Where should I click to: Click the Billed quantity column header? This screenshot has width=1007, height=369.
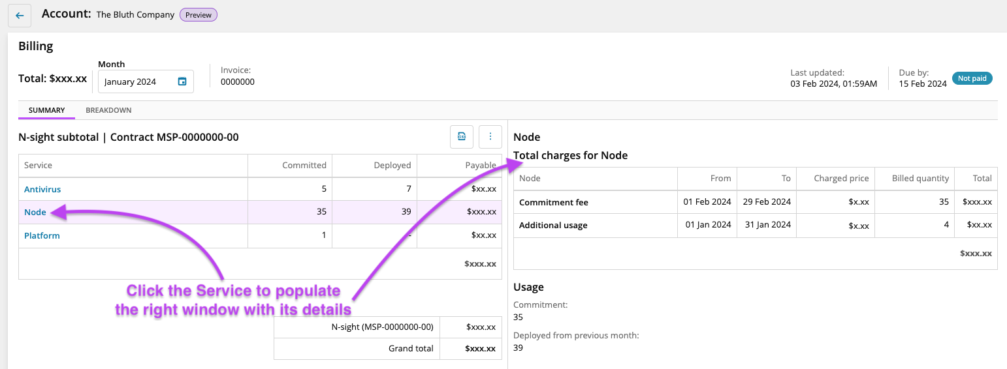(x=920, y=178)
